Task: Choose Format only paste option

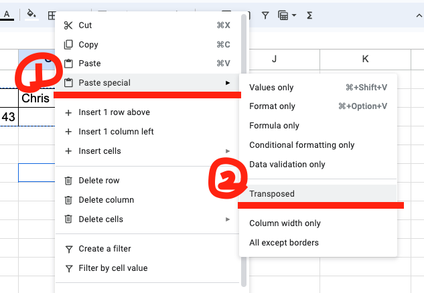Action: coord(318,106)
